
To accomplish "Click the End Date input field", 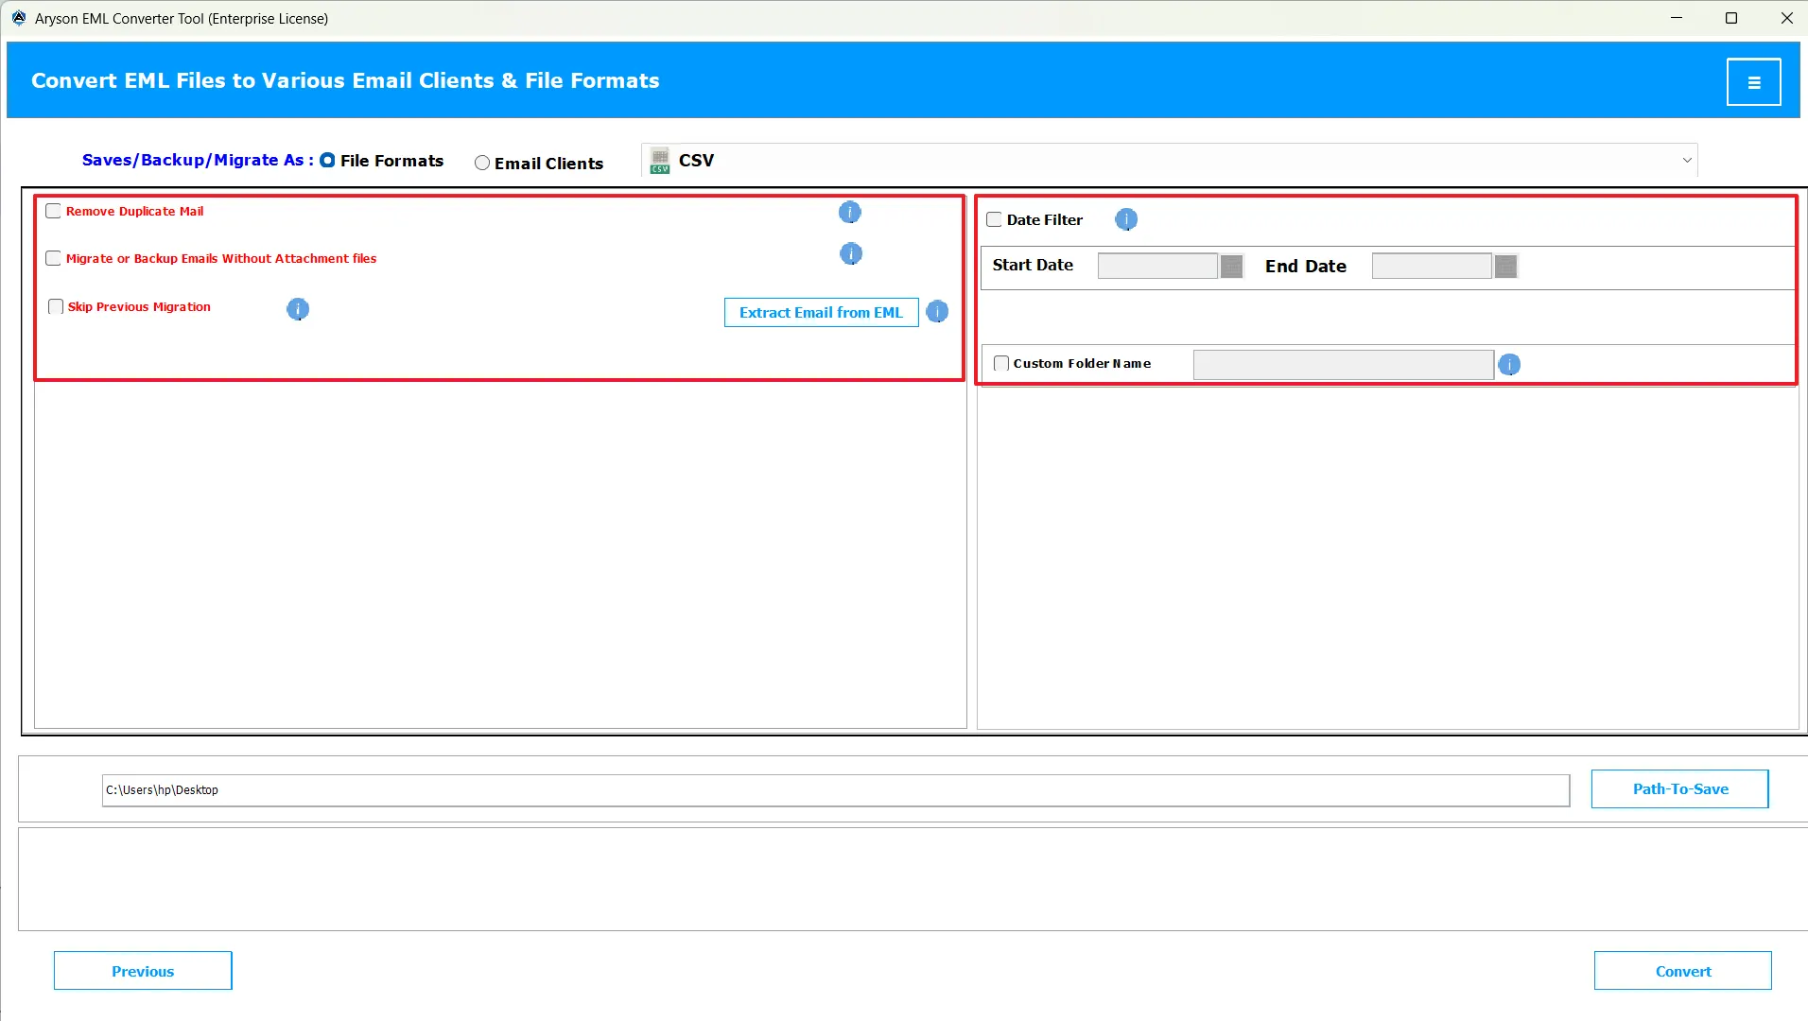I will (1432, 267).
